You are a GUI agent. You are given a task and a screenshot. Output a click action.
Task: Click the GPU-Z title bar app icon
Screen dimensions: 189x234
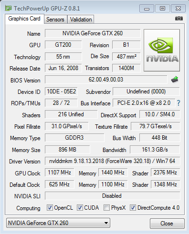[x=8, y=8]
